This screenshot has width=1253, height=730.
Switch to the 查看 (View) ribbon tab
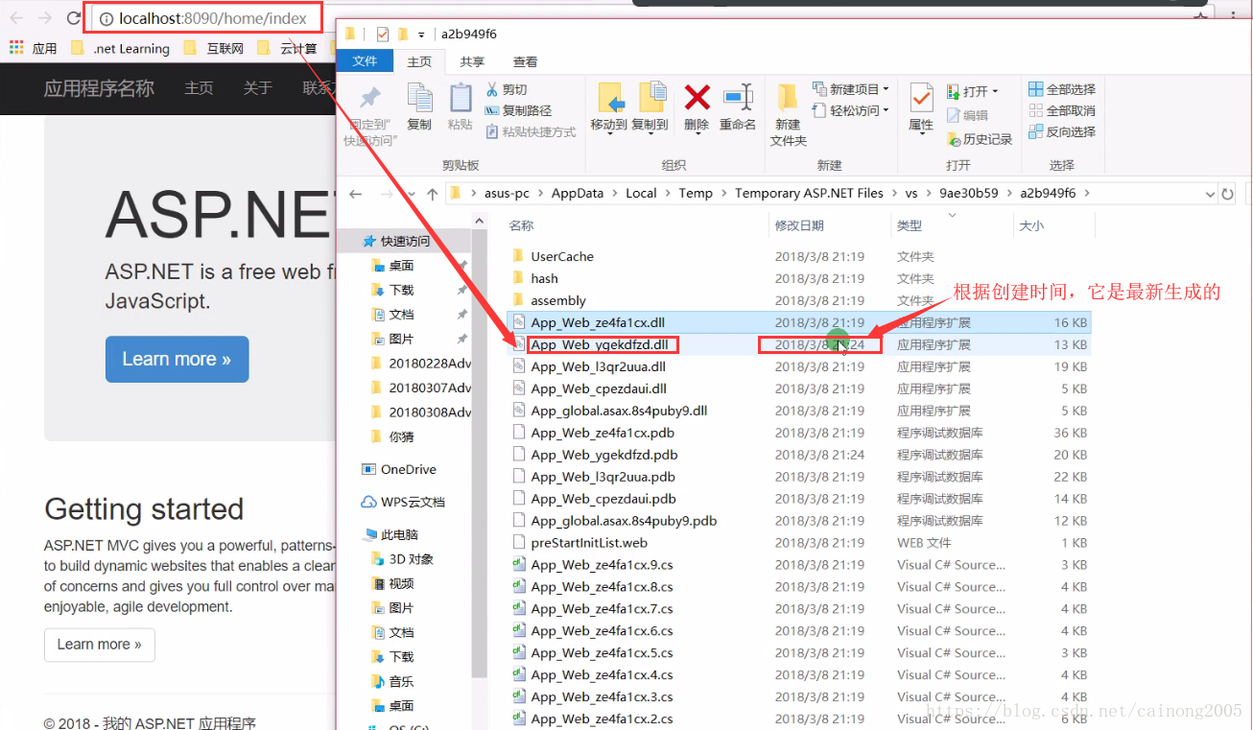pyautogui.click(x=525, y=61)
